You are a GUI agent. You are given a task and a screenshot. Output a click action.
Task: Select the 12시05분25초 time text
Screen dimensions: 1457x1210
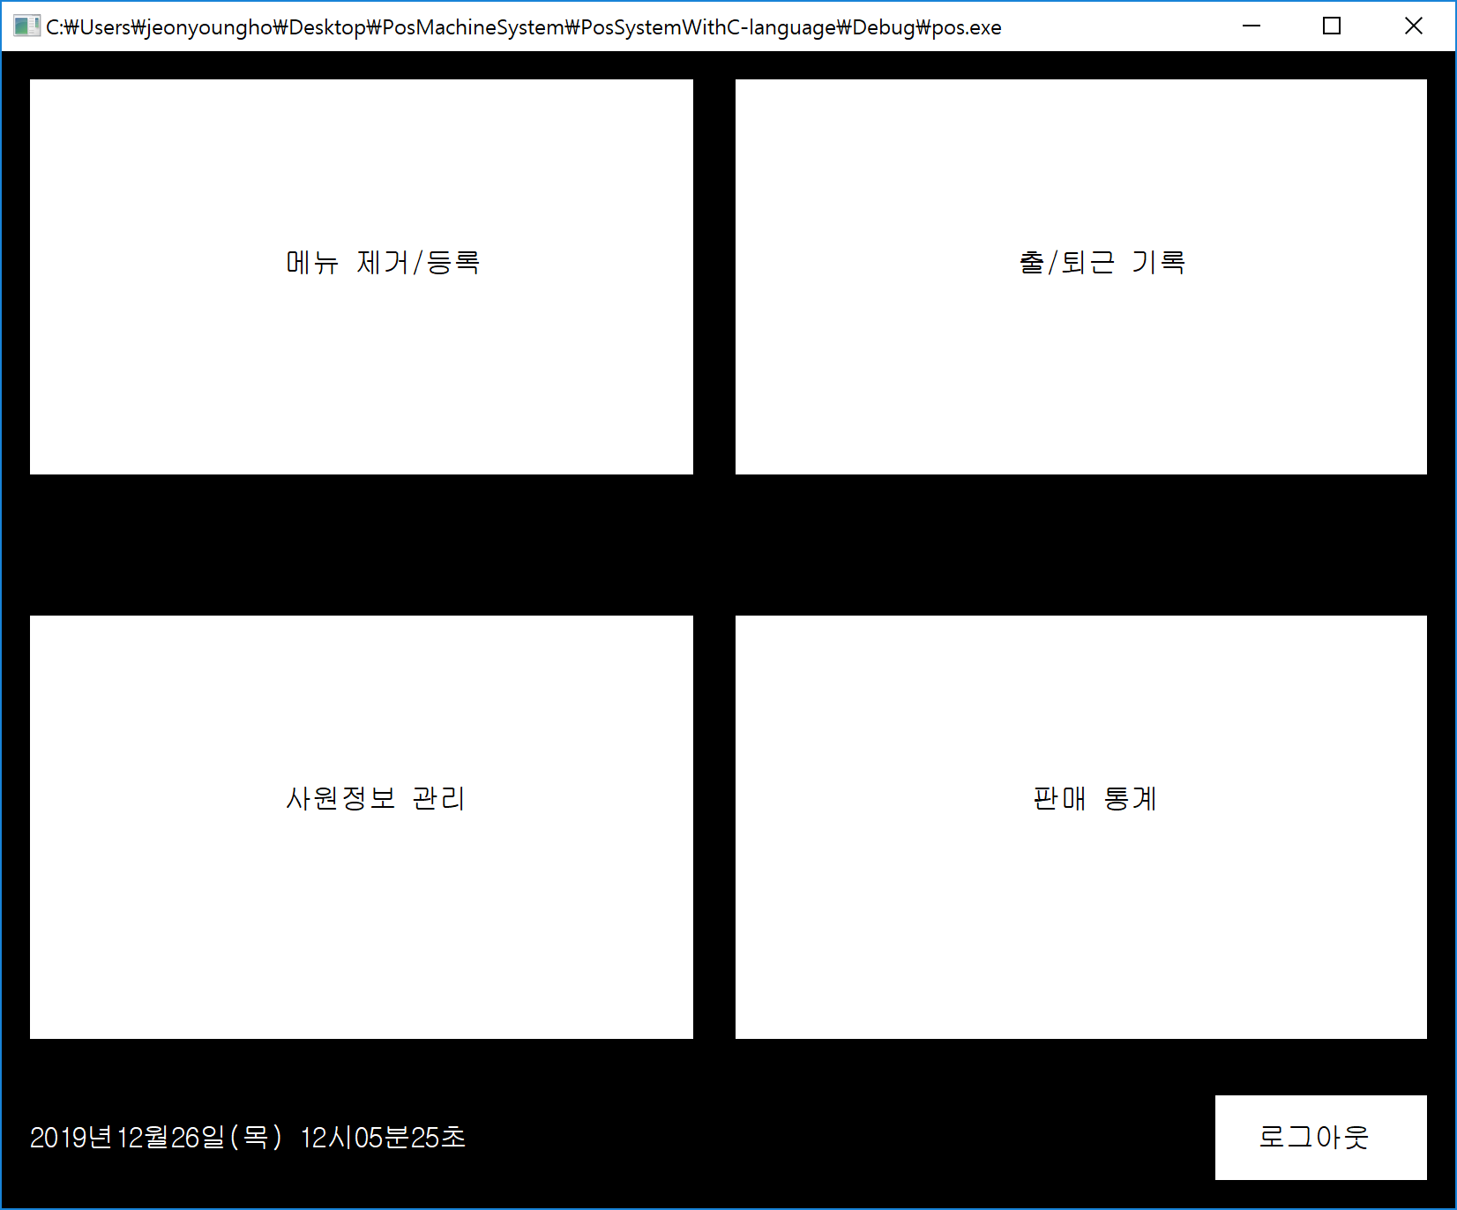(x=384, y=1139)
